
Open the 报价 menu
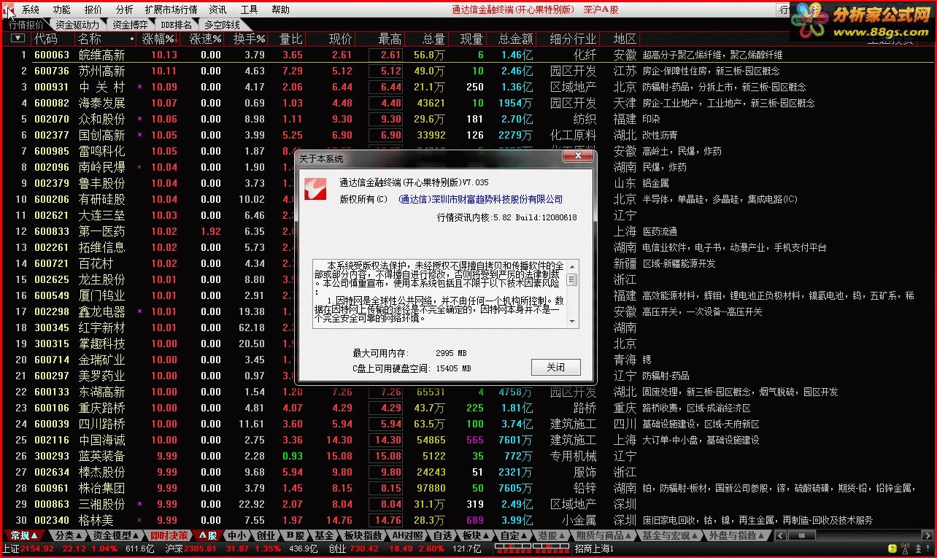tap(93, 9)
